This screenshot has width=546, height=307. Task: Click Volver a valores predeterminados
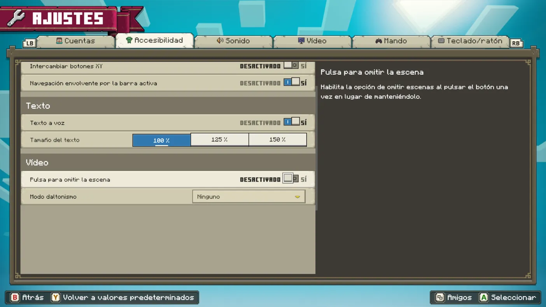tap(122, 297)
